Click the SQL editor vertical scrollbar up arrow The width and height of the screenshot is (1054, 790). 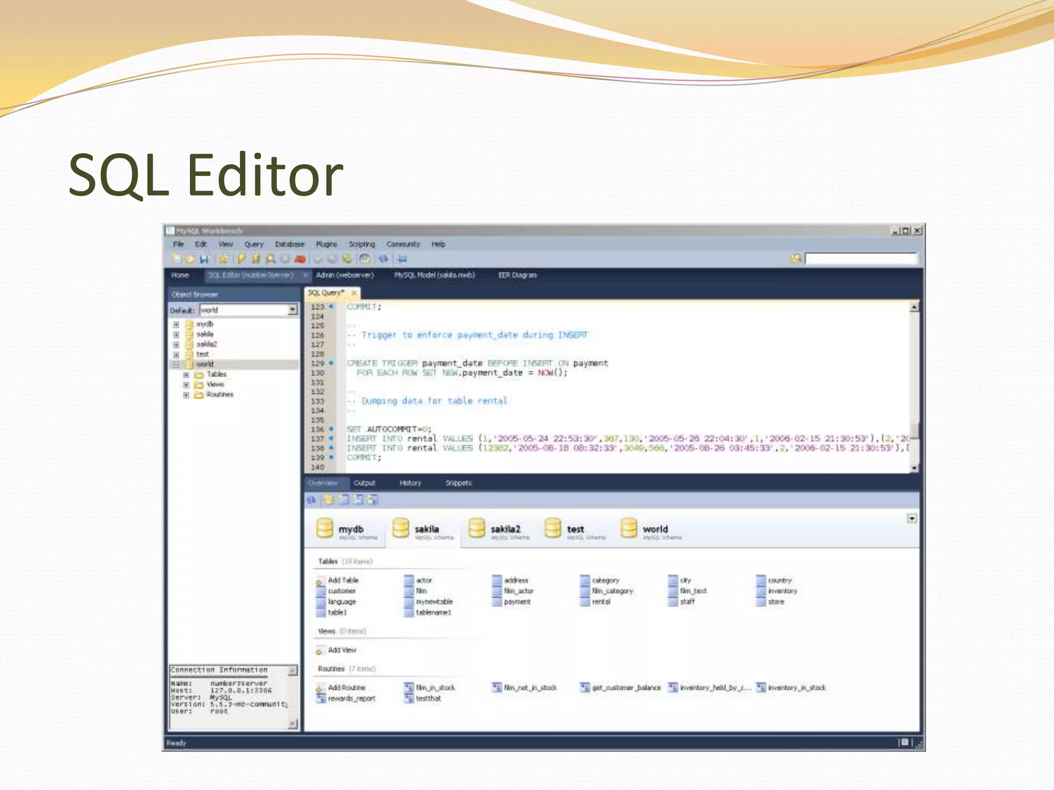click(x=914, y=307)
